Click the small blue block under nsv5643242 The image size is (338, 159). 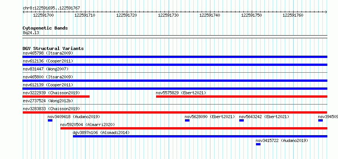[242, 120]
